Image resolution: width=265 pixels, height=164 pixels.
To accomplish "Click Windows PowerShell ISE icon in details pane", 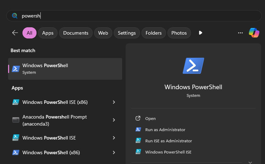I will (138, 152).
